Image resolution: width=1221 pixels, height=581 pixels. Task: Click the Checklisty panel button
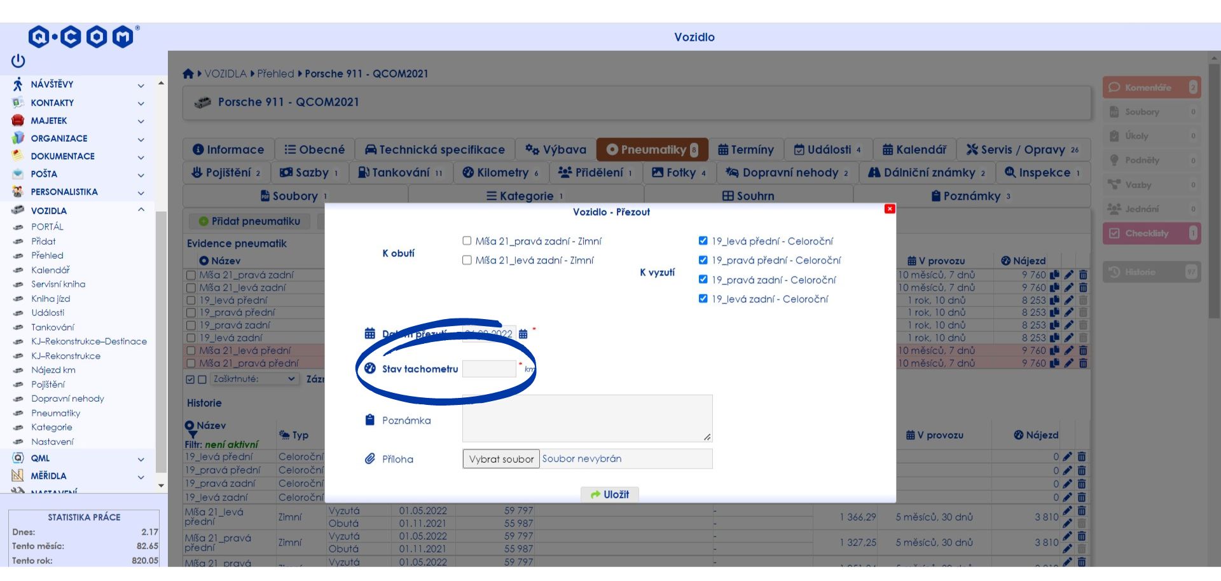pos(1152,233)
